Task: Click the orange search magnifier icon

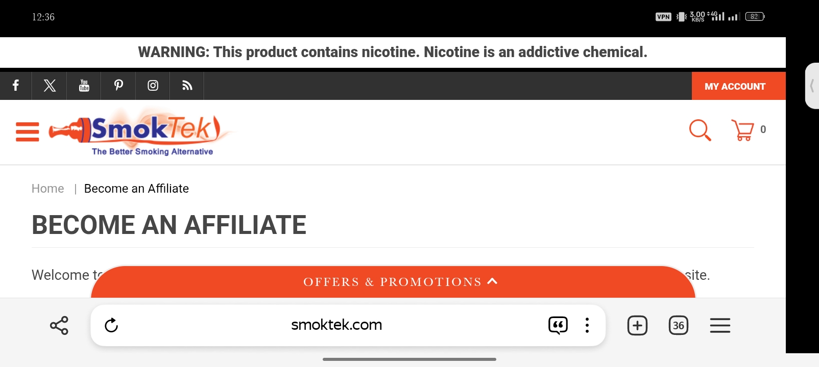Action: 700,130
